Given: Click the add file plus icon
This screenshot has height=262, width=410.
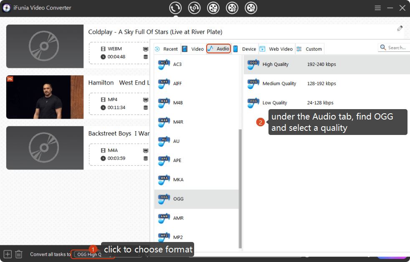Looking at the screenshot, I should click(8, 254).
